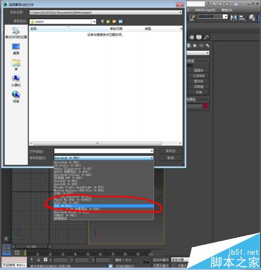This screenshot has width=261, height=270.
Task: Toggle absolute transform type-in mode icon
Action: pos(45,260)
